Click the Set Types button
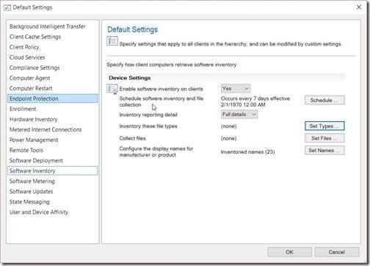The image size is (370, 266). pyautogui.click(x=324, y=126)
